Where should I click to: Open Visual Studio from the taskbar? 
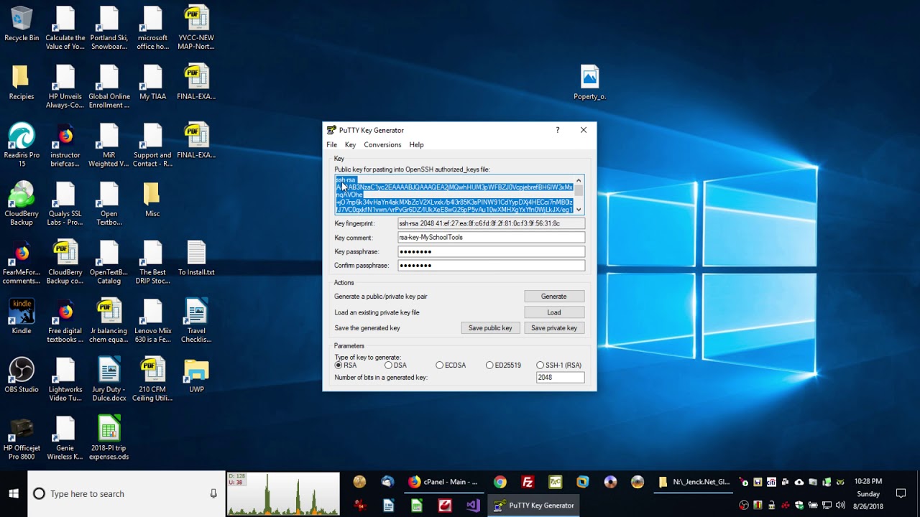tap(472, 506)
